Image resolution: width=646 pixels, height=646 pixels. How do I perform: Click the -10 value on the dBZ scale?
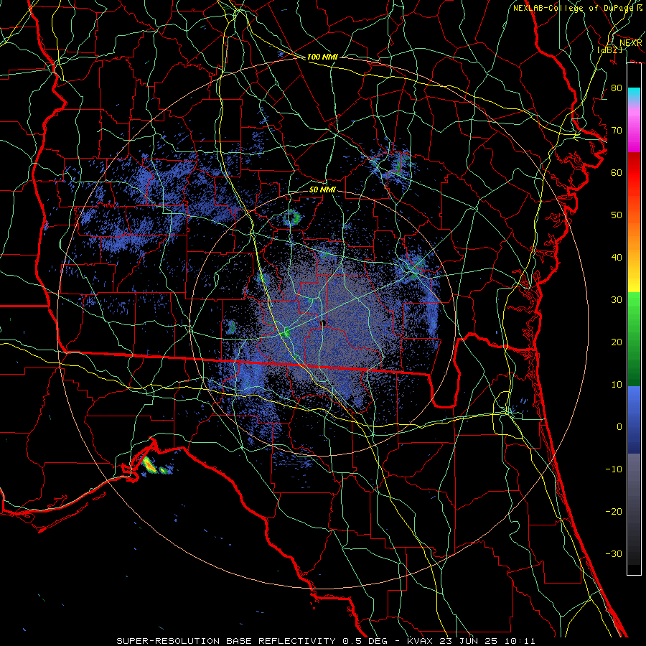coord(614,469)
